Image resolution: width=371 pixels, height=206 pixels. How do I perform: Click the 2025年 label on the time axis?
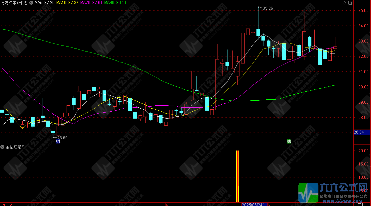tap(8, 204)
